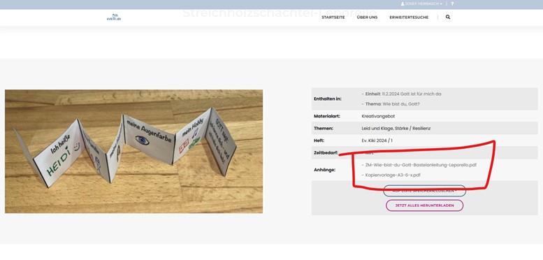
Task: Click the Leporello craft photo
Action: click(x=133, y=151)
